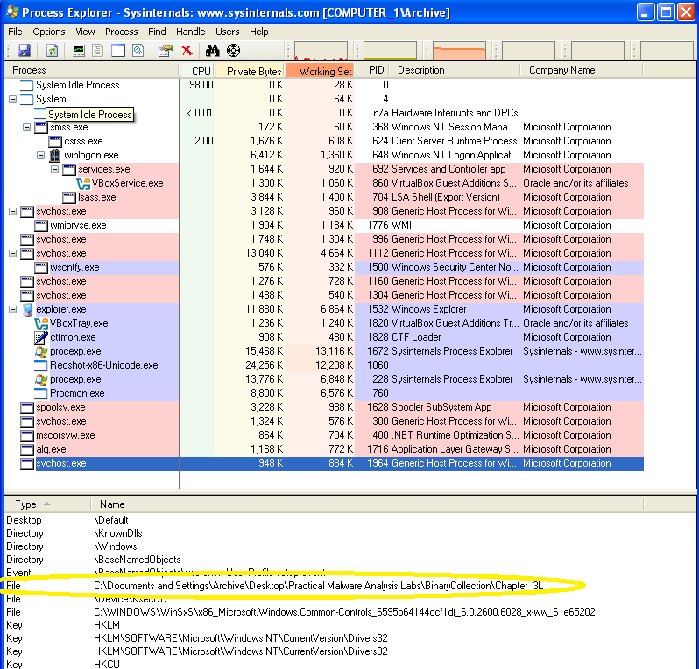699x669 pixels.
Task: Click the Properties toolbar icon
Action: pos(165,51)
